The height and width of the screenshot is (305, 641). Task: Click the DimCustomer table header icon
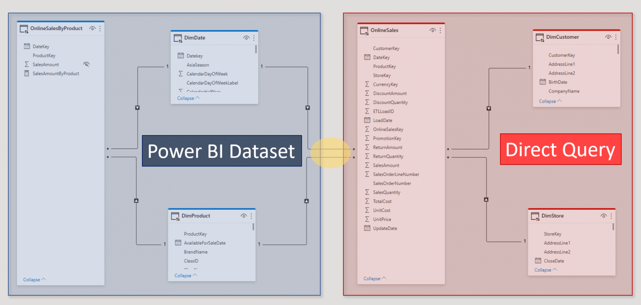pos(540,37)
